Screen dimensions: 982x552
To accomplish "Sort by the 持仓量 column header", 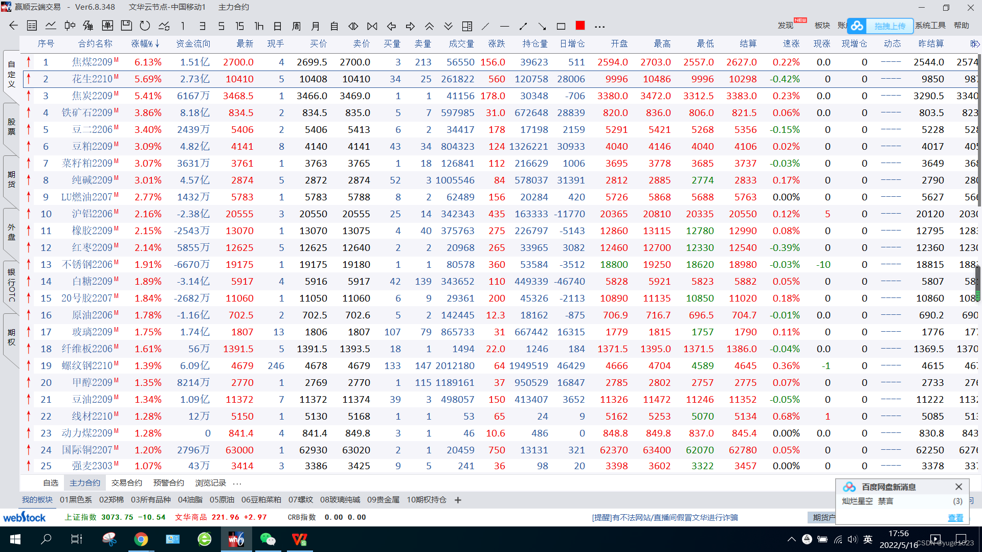I will tap(535, 44).
